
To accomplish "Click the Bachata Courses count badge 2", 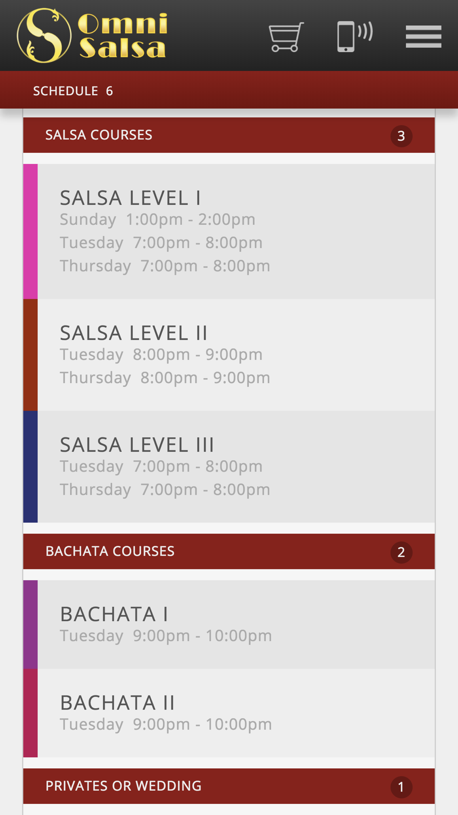I will coord(401,552).
